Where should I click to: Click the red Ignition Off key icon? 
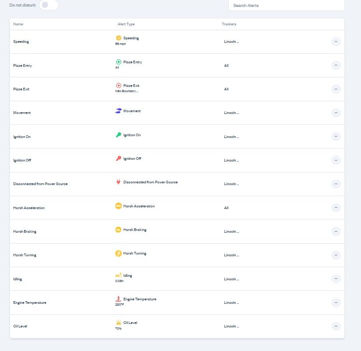click(x=118, y=158)
